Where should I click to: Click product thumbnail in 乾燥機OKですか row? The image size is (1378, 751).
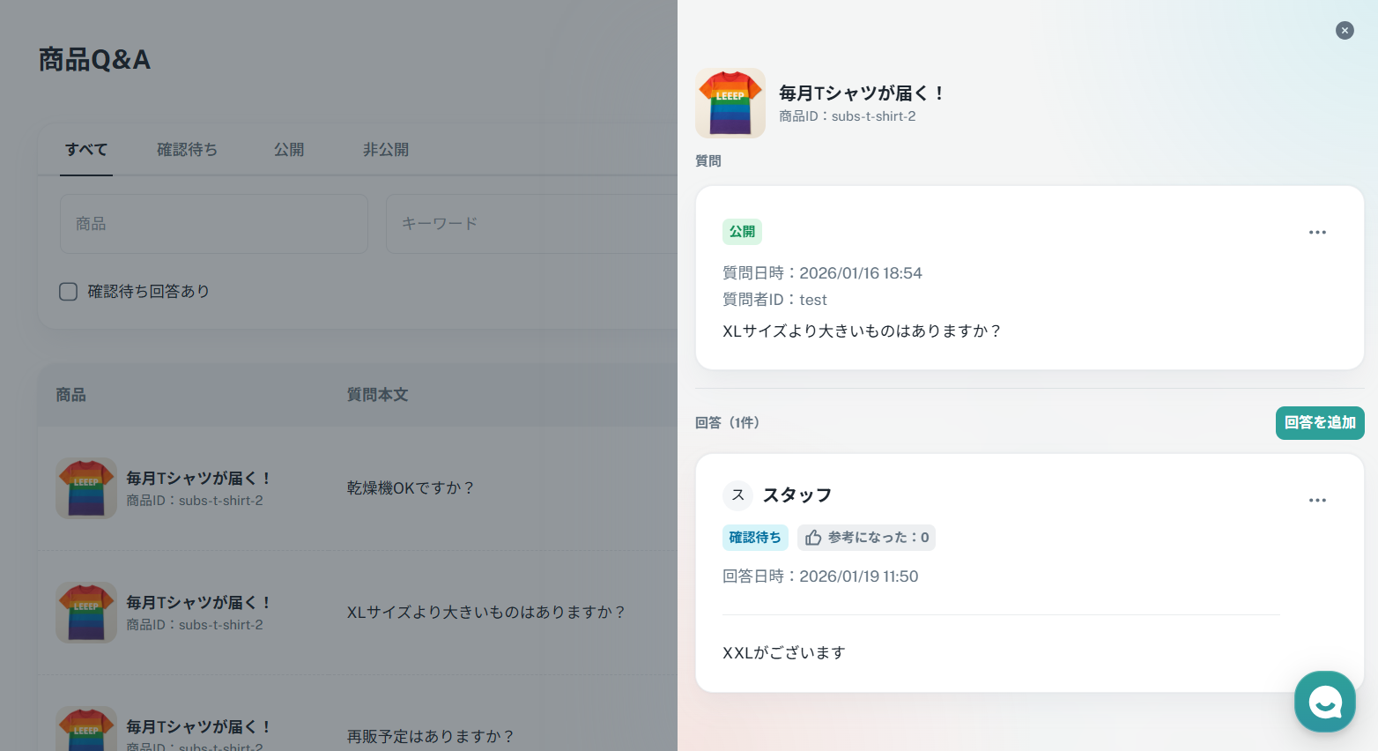click(x=86, y=488)
